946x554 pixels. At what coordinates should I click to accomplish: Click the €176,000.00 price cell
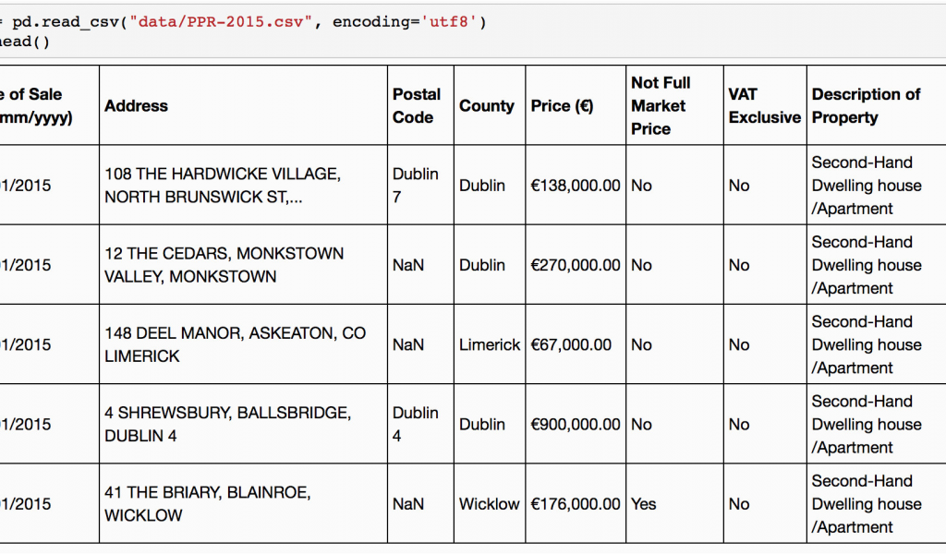click(x=576, y=503)
